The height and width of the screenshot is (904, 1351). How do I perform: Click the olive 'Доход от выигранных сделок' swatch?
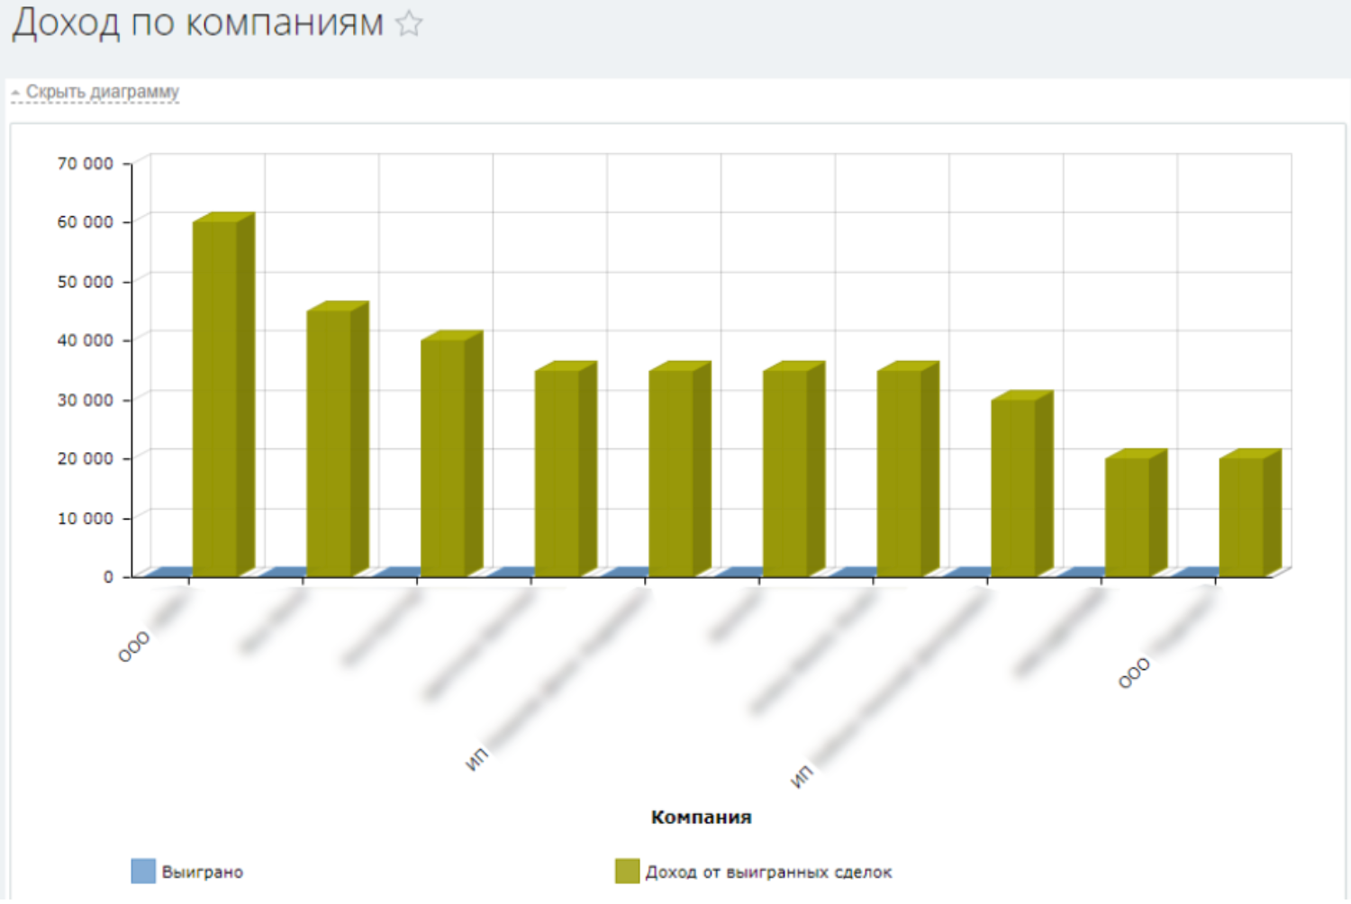click(627, 871)
